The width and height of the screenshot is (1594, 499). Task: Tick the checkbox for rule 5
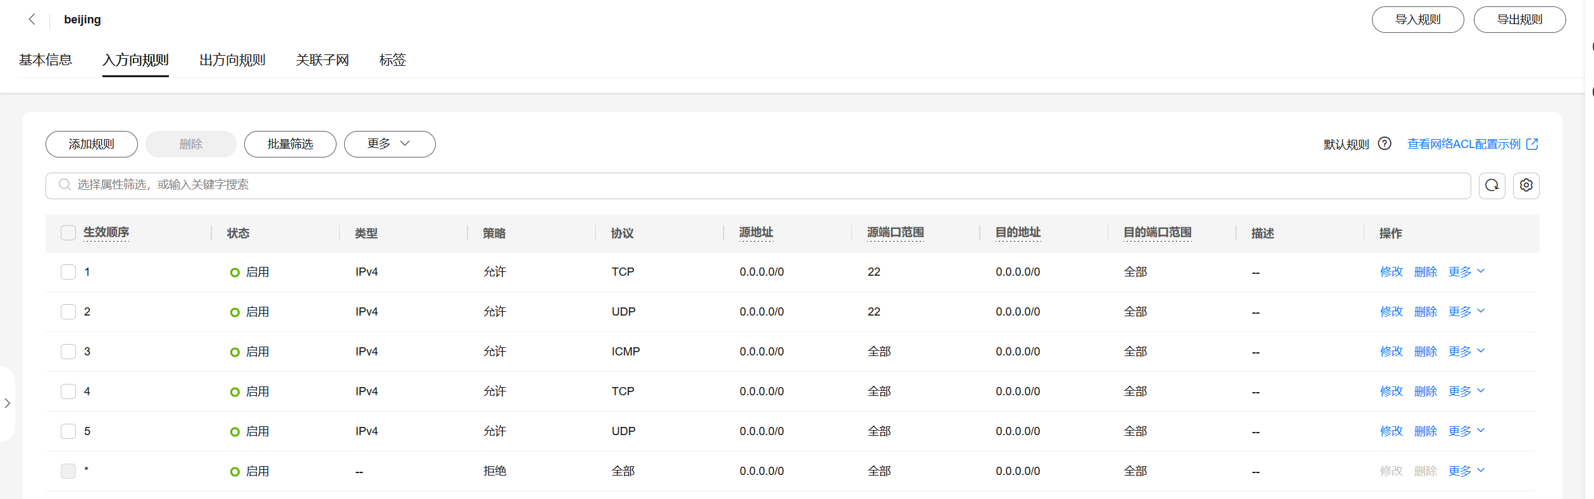68,431
